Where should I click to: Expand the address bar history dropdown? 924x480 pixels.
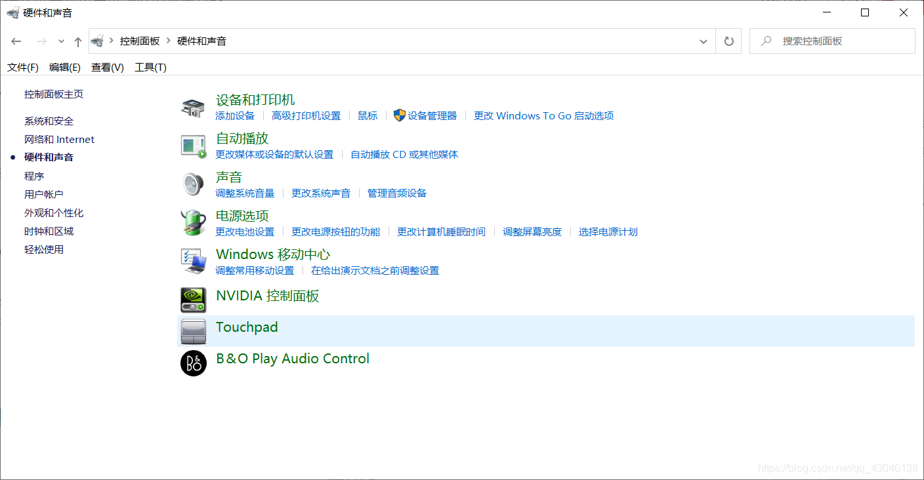pyautogui.click(x=703, y=41)
